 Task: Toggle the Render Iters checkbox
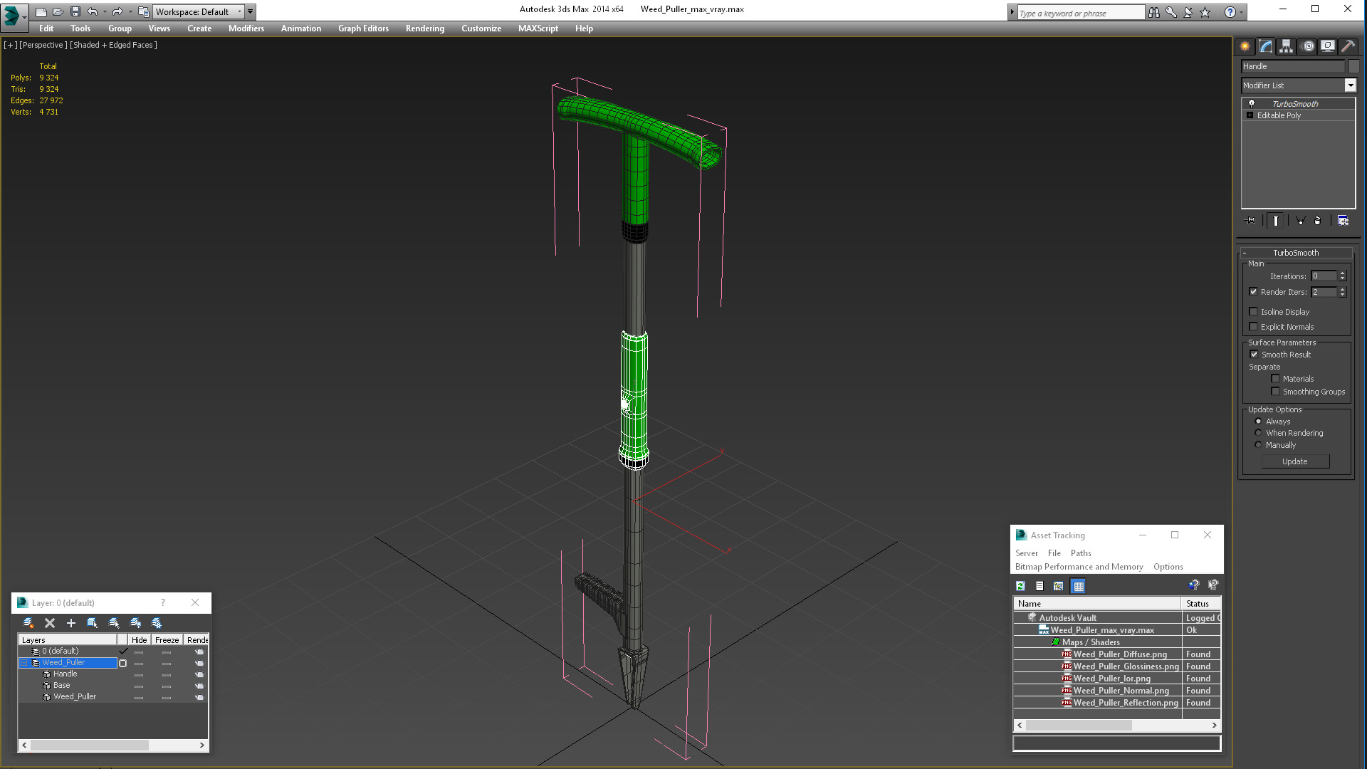click(x=1254, y=292)
